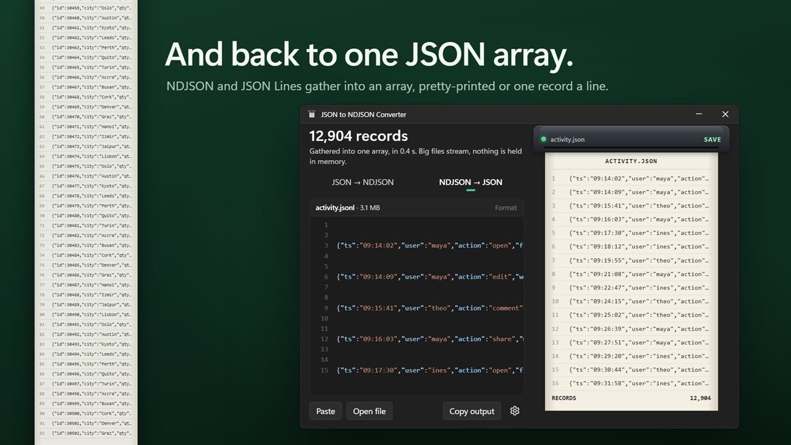This screenshot has width=791, height=445.
Task: Click the Open file button
Action: tap(370, 411)
